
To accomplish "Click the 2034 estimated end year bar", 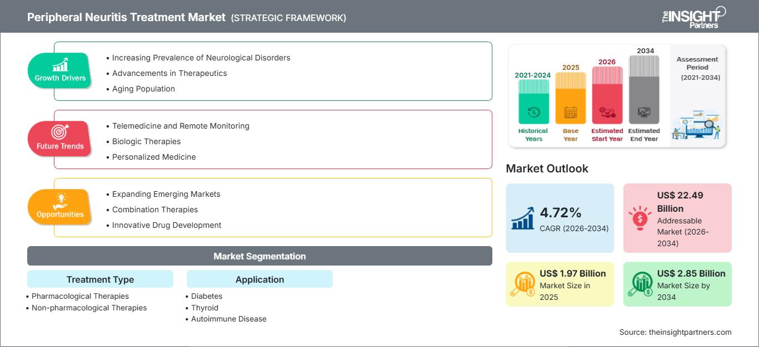I will pyautogui.click(x=644, y=90).
